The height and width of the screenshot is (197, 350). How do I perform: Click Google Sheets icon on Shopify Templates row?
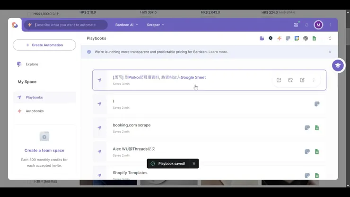317,176
